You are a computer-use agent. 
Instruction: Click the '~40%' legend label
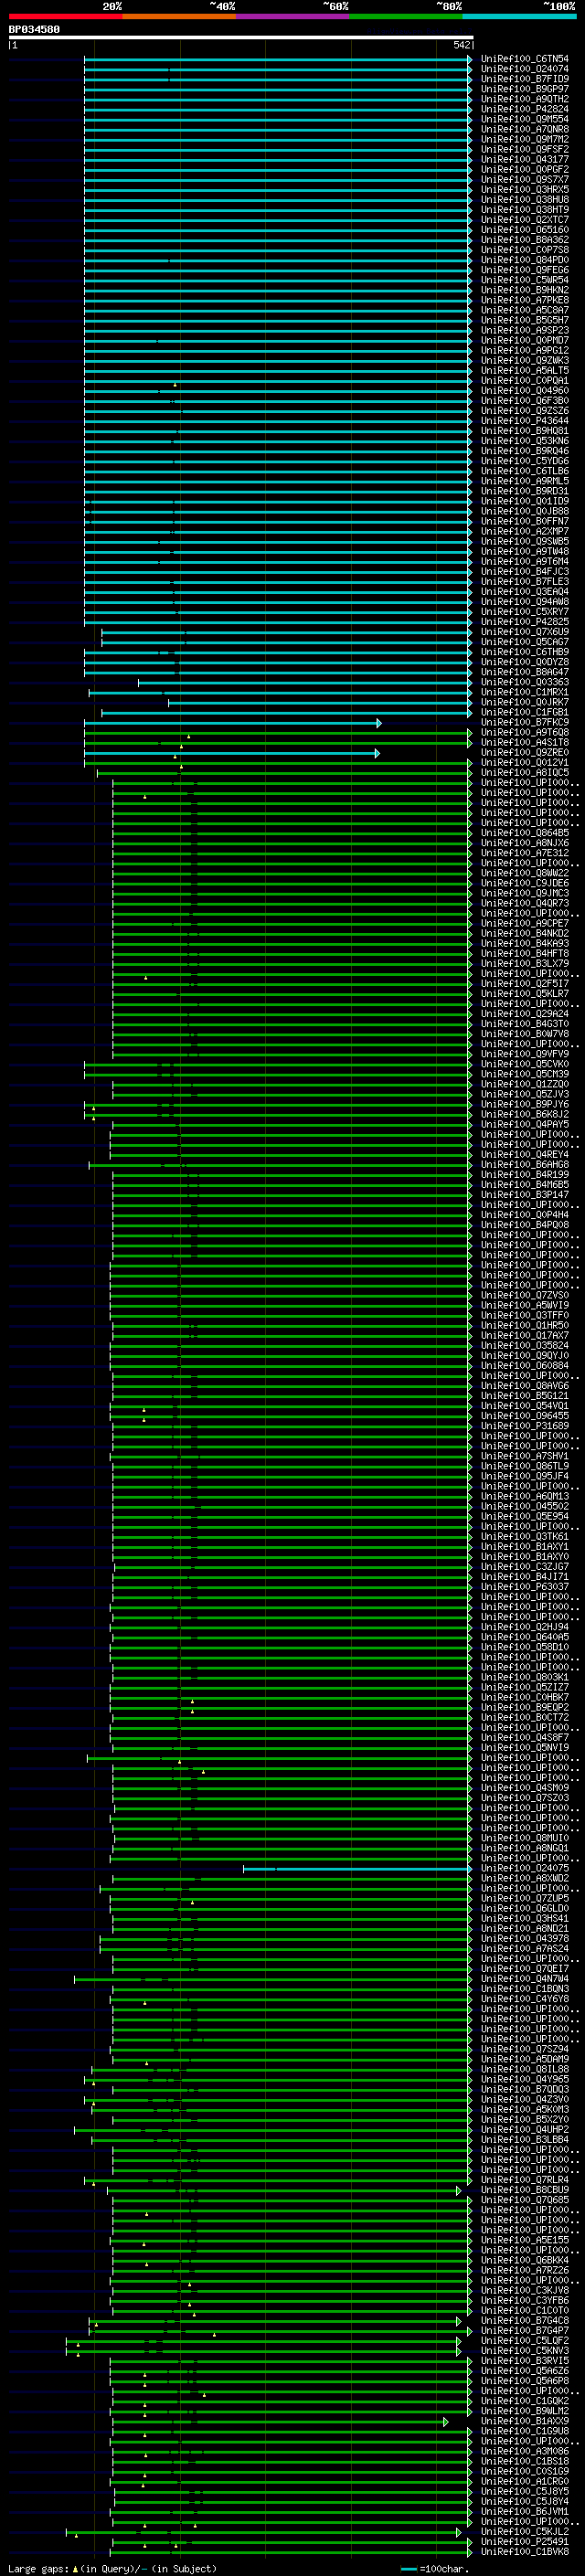(222, 6)
